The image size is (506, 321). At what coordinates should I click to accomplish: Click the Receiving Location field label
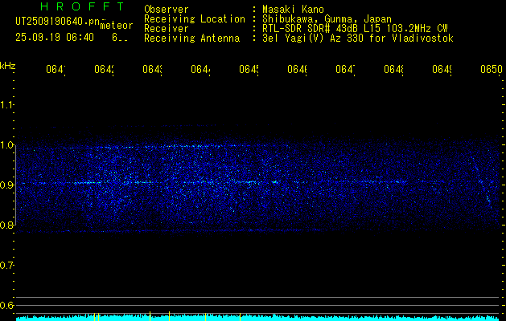tap(195, 18)
